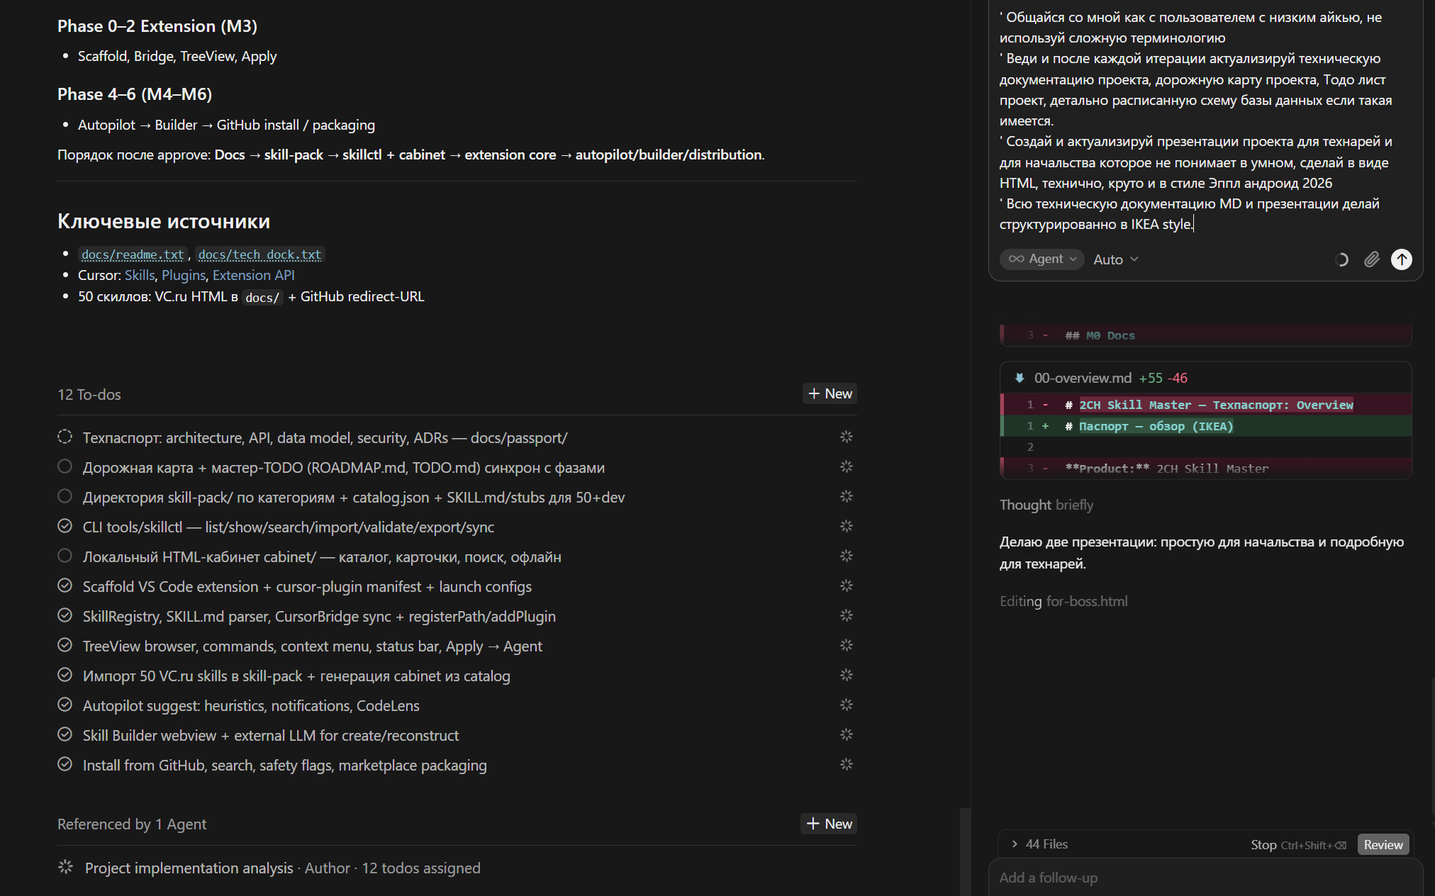Screen dimensions: 1435x896
Task: Click agent icon on Skill Builder webview row
Action: (846, 734)
